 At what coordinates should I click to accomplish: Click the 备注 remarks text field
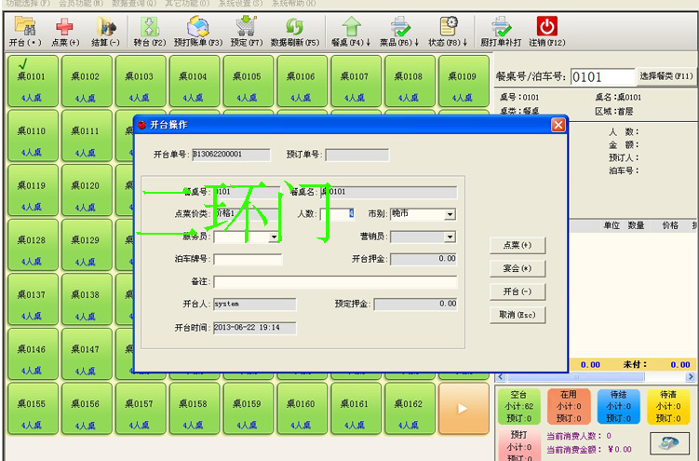pyautogui.click(x=335, y=282)
